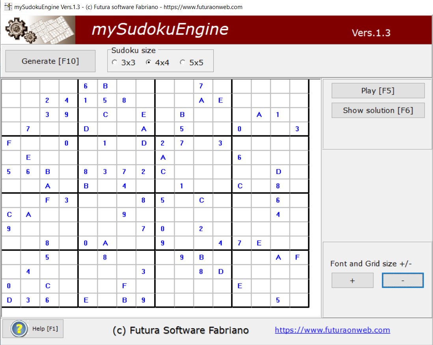Select the 4x4 Sudoku size option

pos(148,62)
